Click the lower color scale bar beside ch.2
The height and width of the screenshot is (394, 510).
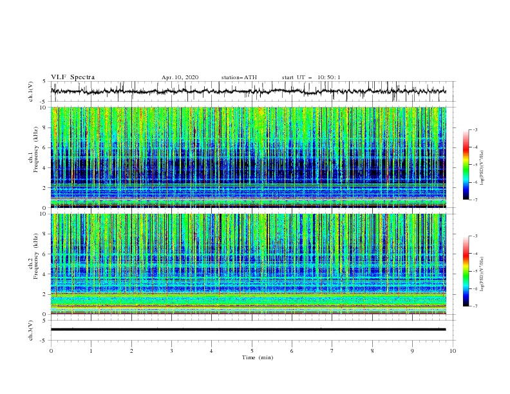(x=466, y=271)
